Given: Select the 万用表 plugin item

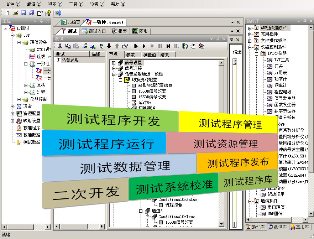Looking at the screenshot, I should click(x=281, y=73).
